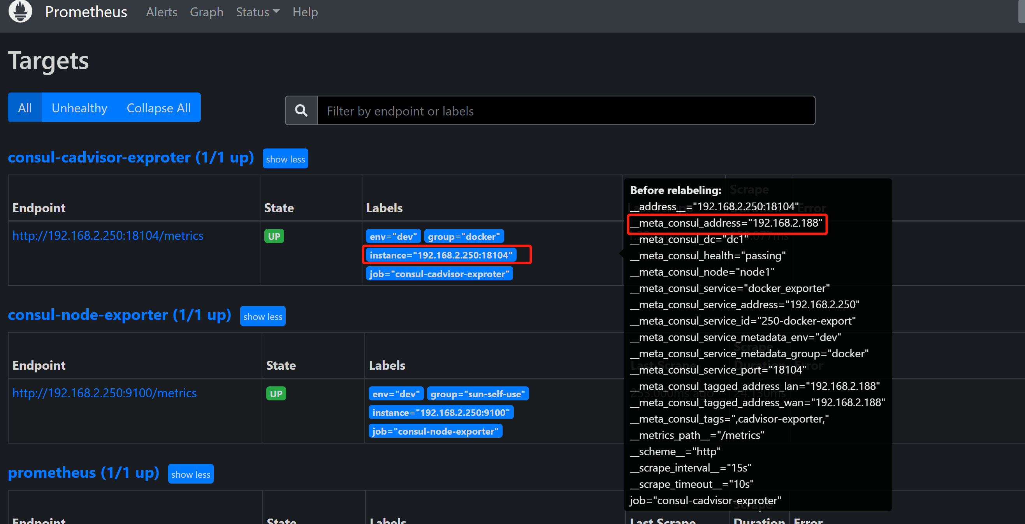The image size is (1025, 524).
Task: Toggle the Unhealthy targets filter
Action: [79, 108]
